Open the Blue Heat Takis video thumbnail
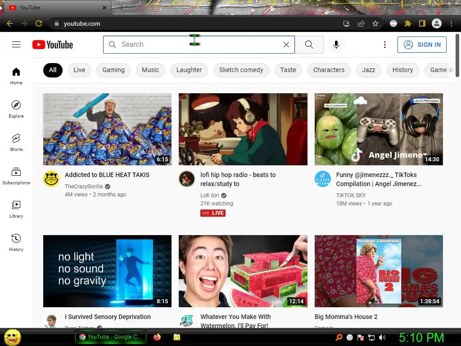 tap(107, 129)
